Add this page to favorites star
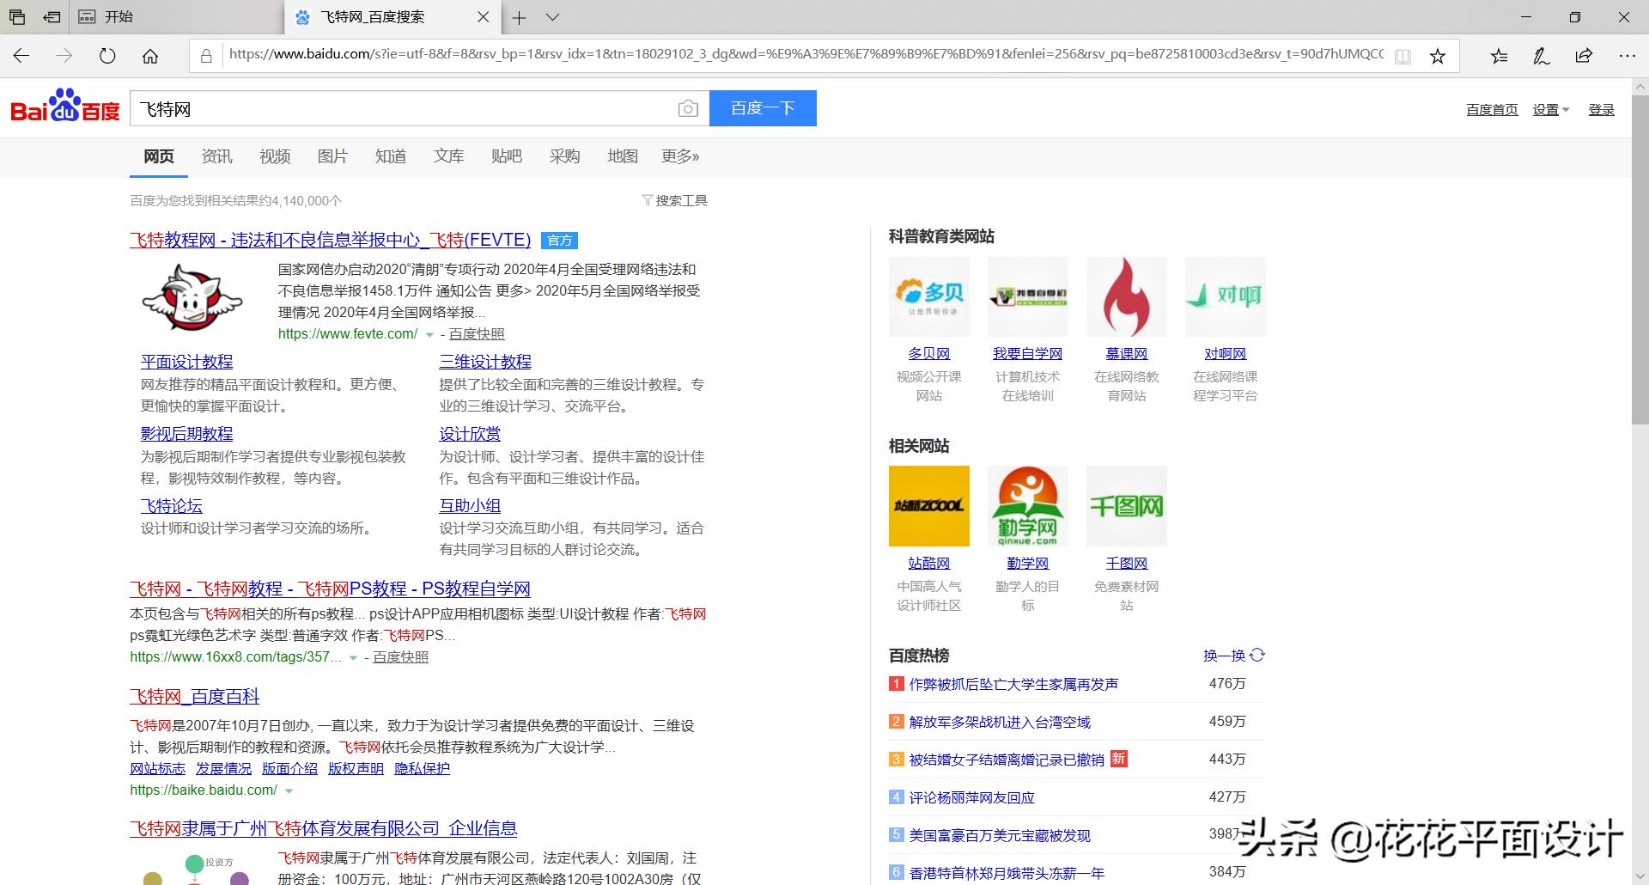This screenshot has height=885, width=1649. tap(1438, 56)
